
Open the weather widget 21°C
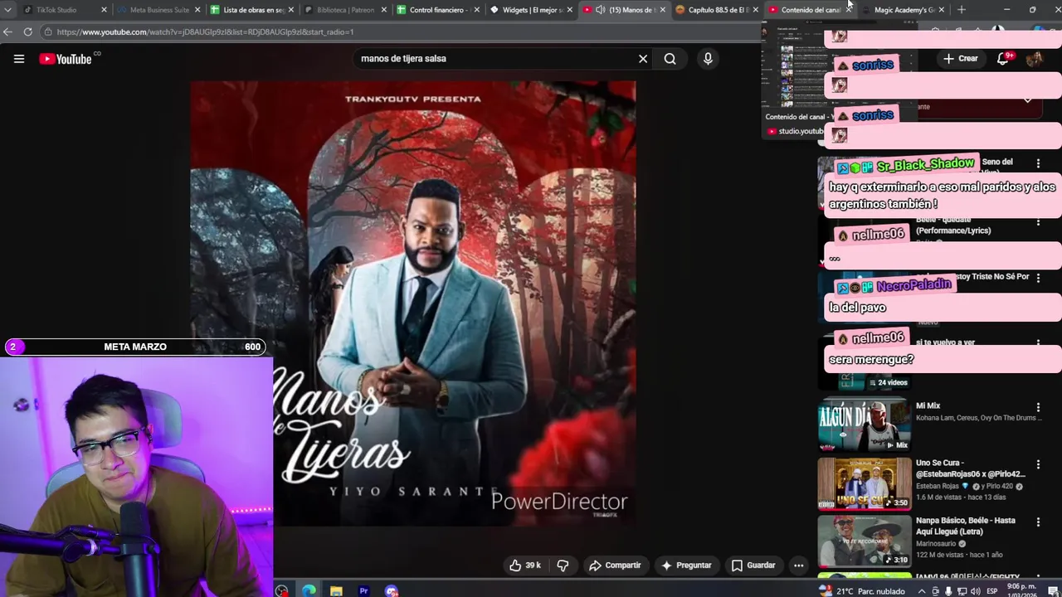pos(861,591)
